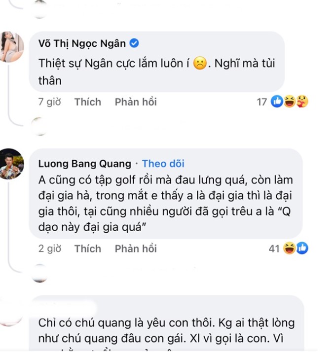Click the 7 giờ timestamp
This screenshot has width=334, height=352.
coord(49,102)
